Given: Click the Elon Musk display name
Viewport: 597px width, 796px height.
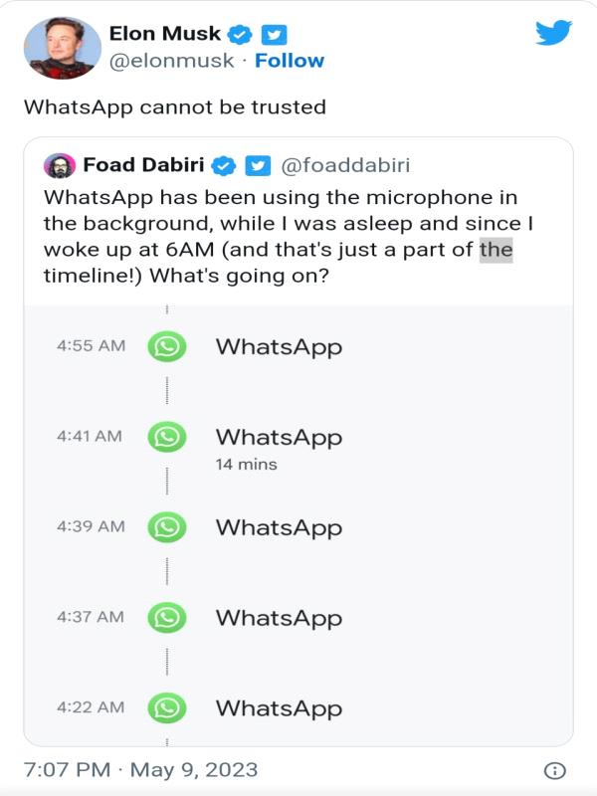Looking at the screenshot, I should tap(165, 34).
